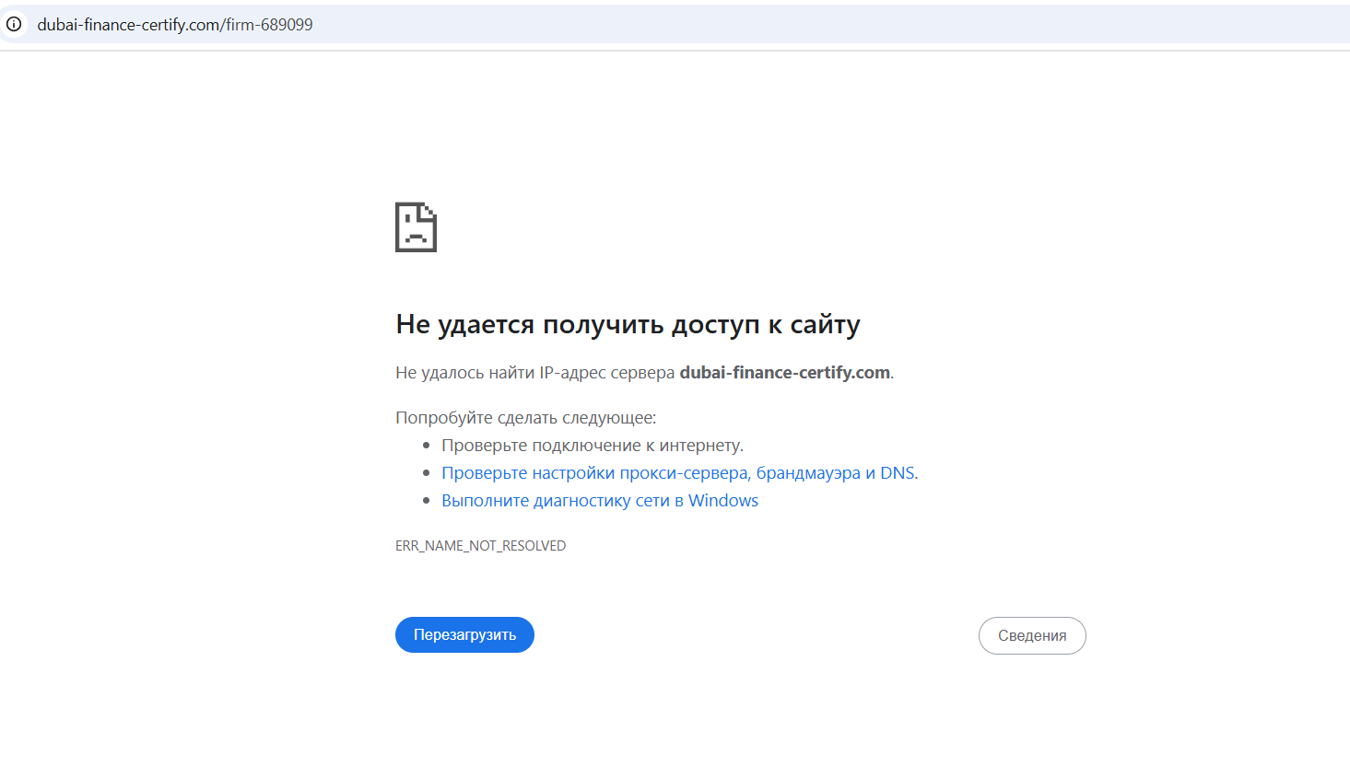Click the heading Не удается получить доступ к сайту
1350x766 pixels.
[628, 324]
